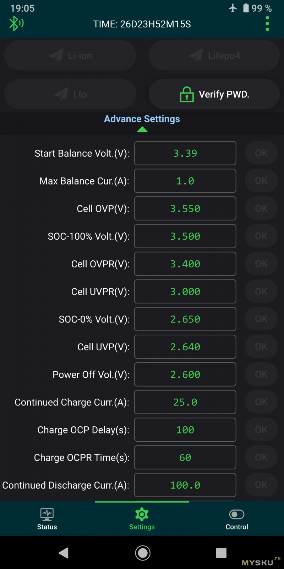
Task: Tap the Bluetooth connection icon
Action: pyautogui.click(x=16, y=24)
